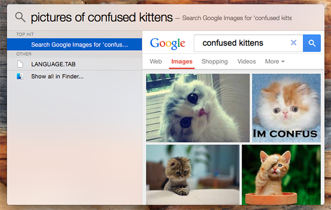Image resolution: width=331 pixels, height=210 pixels.
Task: Expand the More dropdown menu
Action: click(275, 62)
